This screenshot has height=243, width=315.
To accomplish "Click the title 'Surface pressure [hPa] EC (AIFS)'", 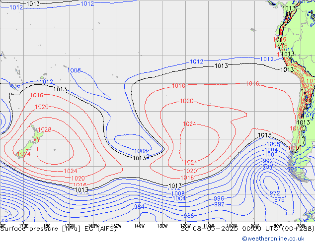I will (x=58, y=229).
